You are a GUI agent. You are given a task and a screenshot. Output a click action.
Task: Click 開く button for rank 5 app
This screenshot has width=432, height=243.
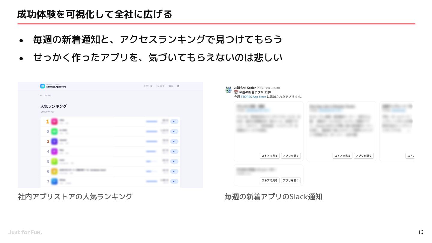click(174, 161)
